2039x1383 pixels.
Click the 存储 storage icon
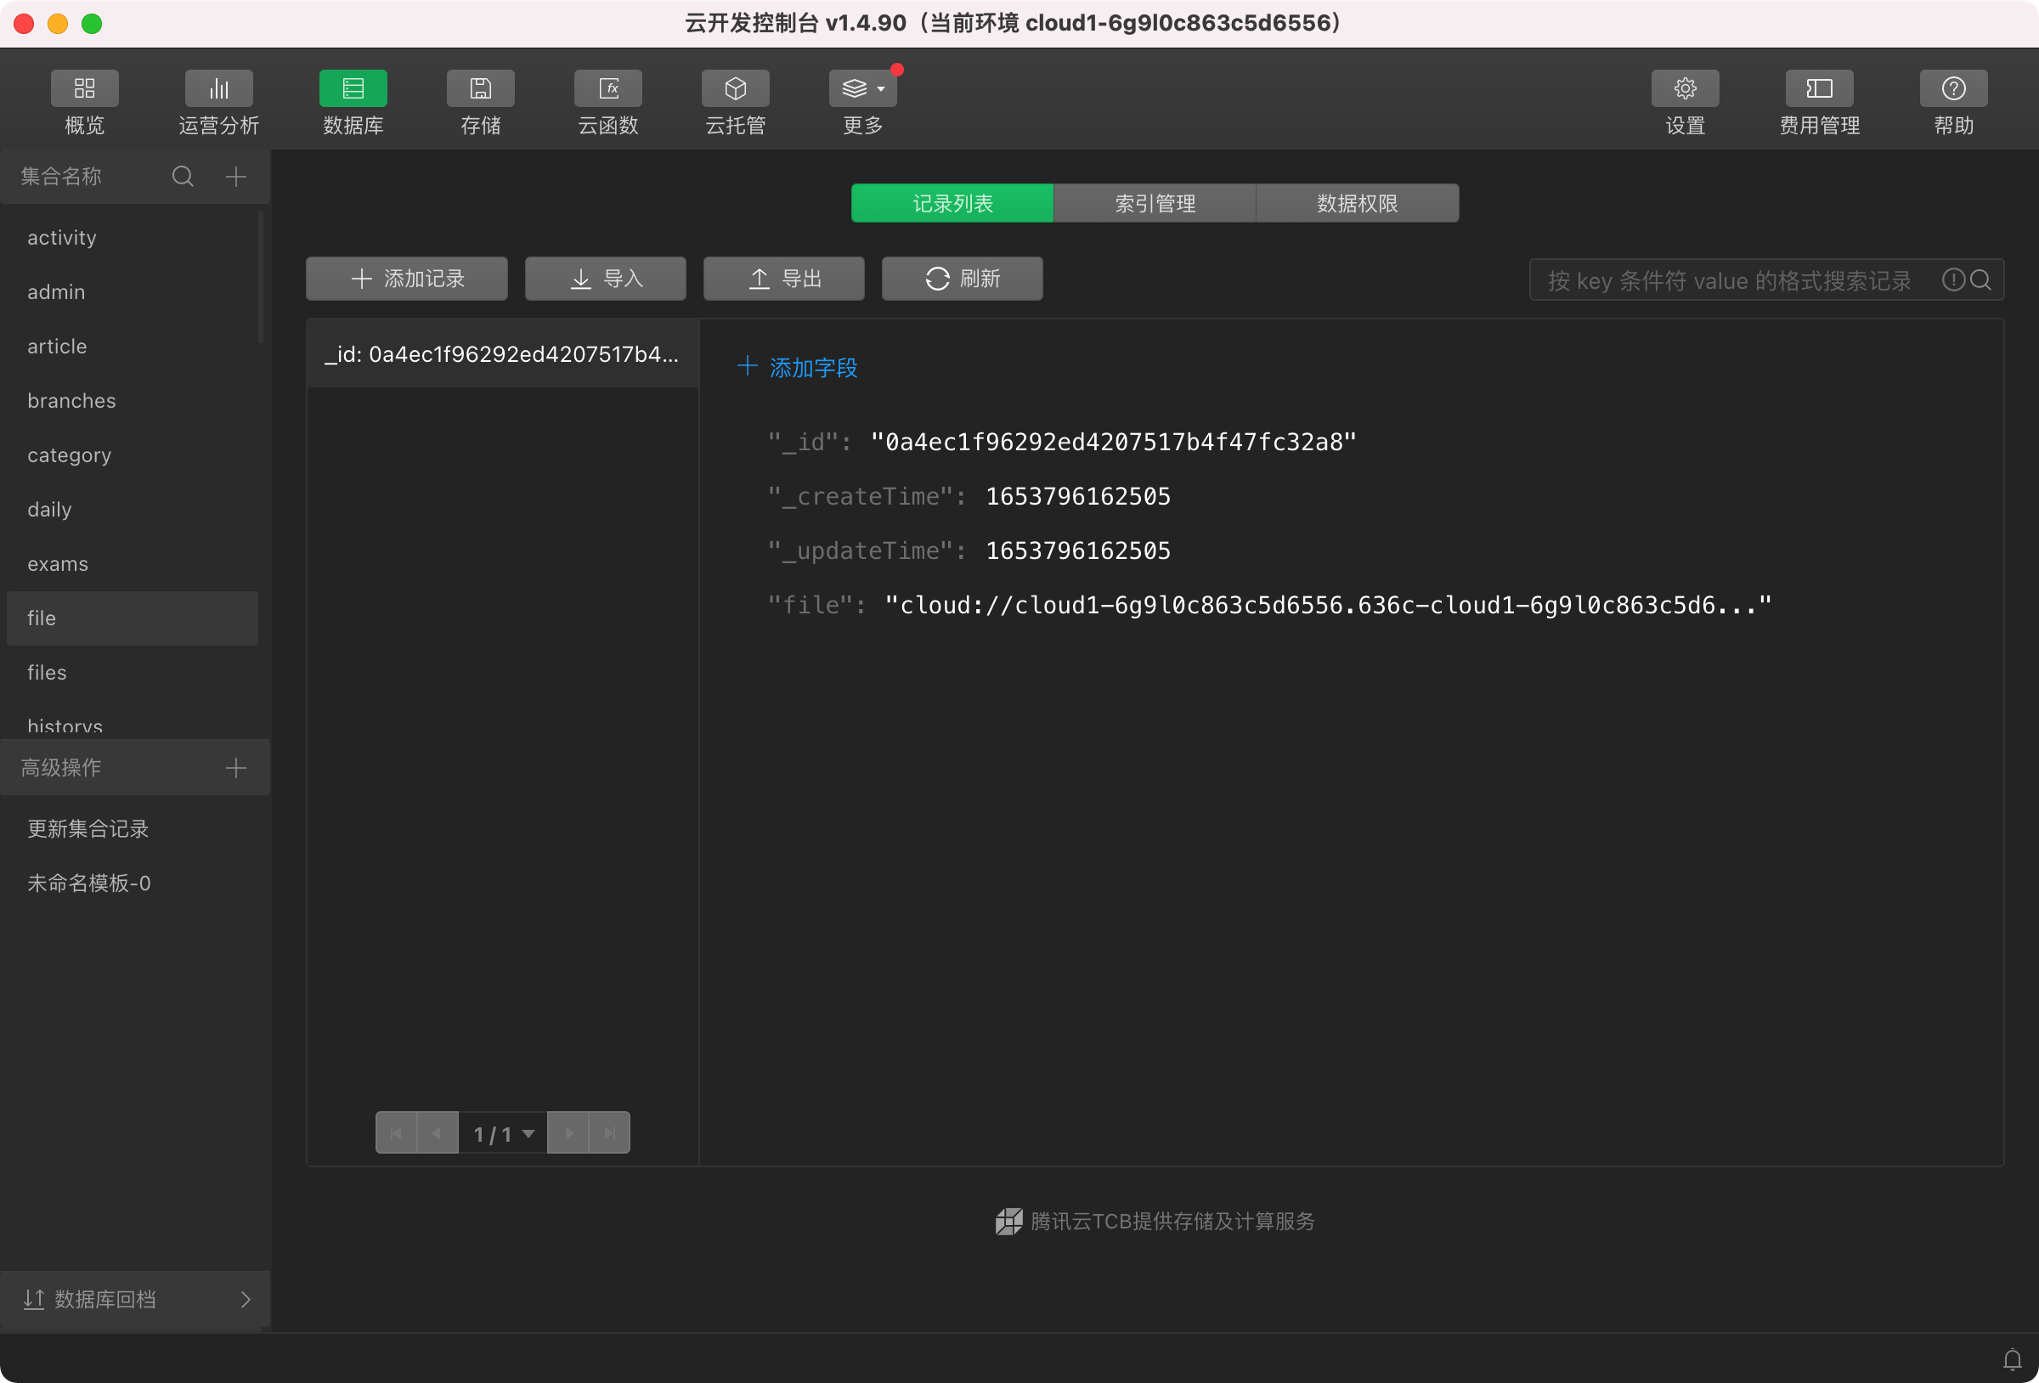coord(480,88)
